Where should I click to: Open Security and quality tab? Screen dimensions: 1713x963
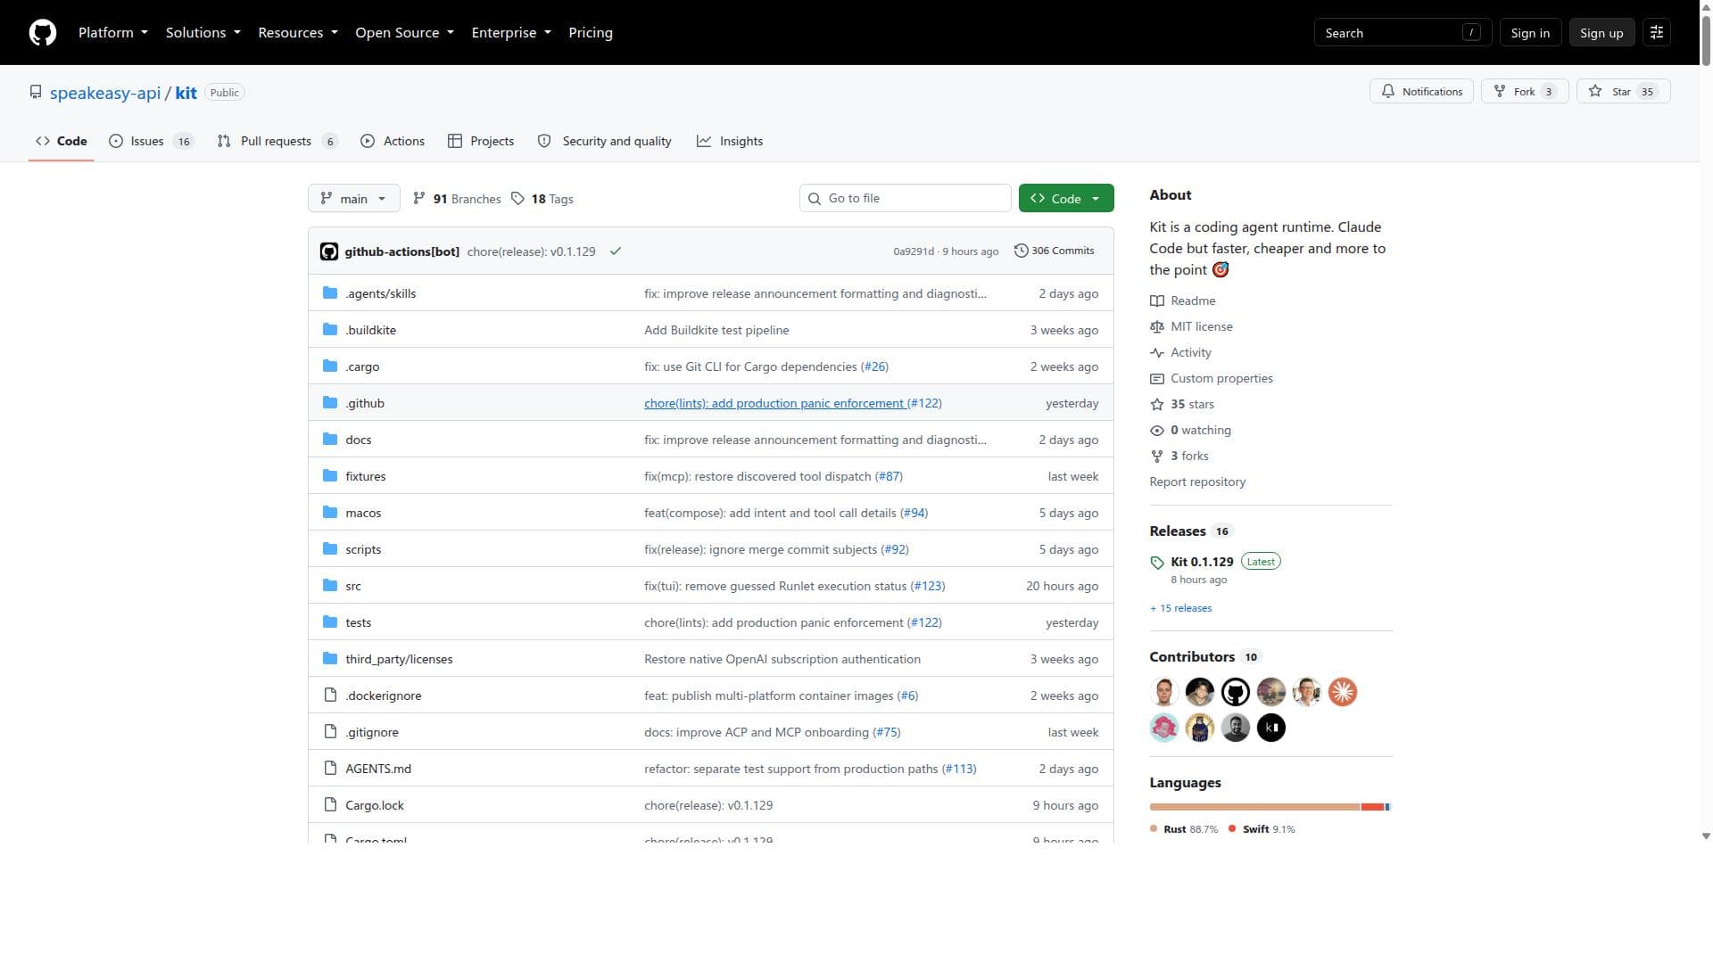click(605, 141)
